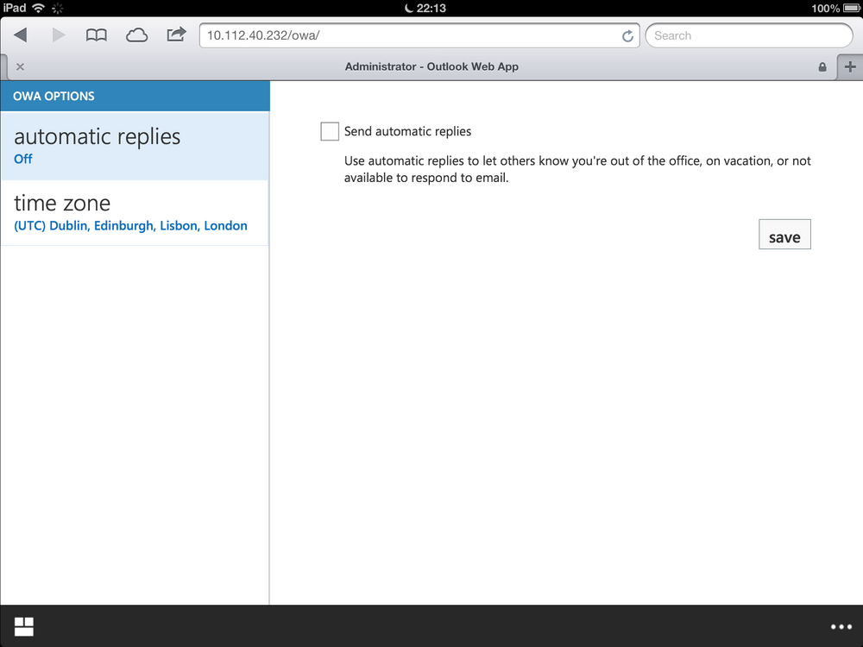The image size is (863, 647).
Task: Tick the Send automatic replies checkbox
Action: (330, 131)
